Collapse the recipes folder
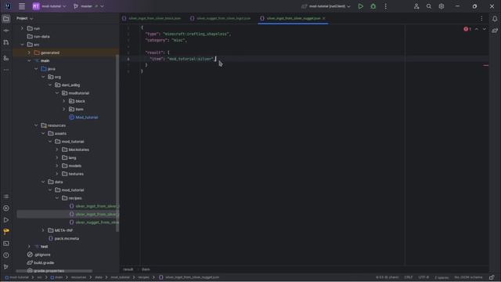This screenshot has width=501, height=282. tap(57, 198)
